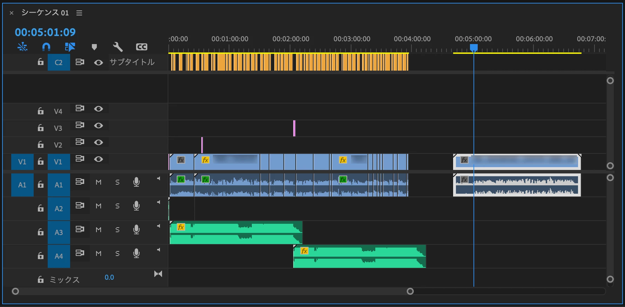Click fx badge on selected V1 clip

464,160
